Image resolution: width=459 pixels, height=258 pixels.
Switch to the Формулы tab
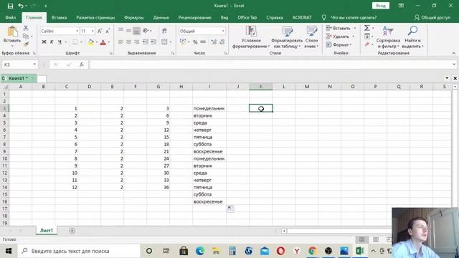click(x=134, y=17)
